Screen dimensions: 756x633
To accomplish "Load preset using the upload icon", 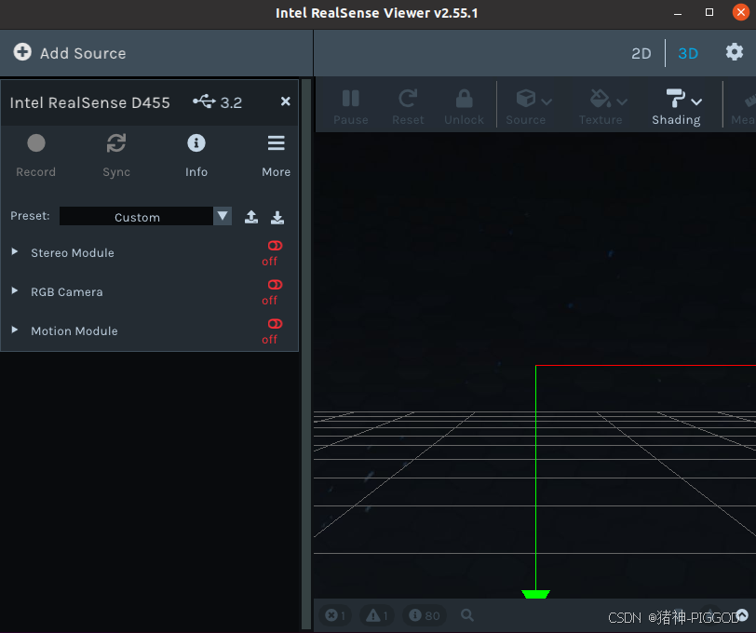I will click(x=251, y=217).
